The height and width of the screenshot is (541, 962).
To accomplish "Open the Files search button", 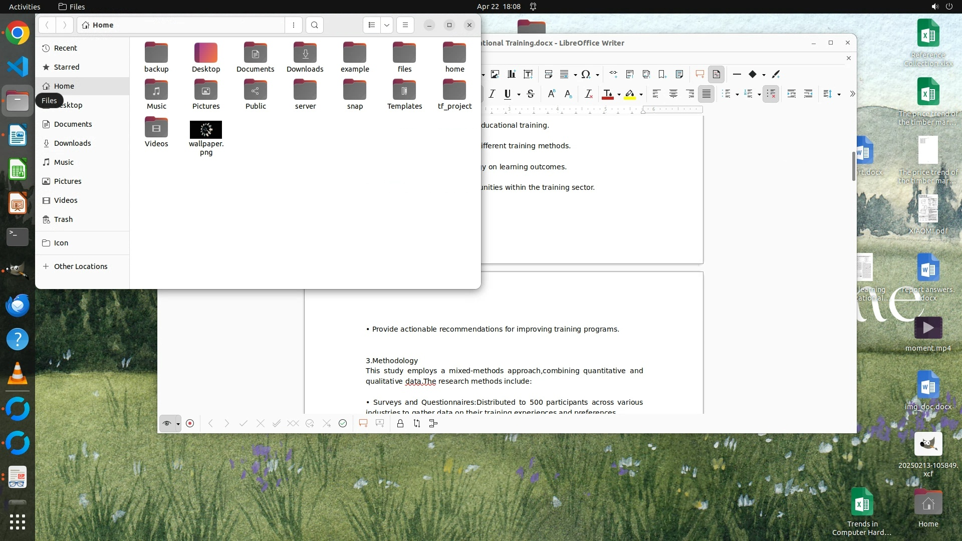I will pos(314,25).
